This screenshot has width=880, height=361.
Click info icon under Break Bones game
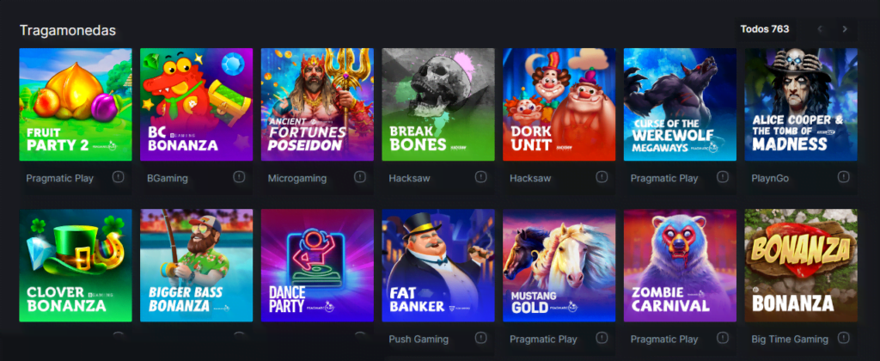[481, 177]
